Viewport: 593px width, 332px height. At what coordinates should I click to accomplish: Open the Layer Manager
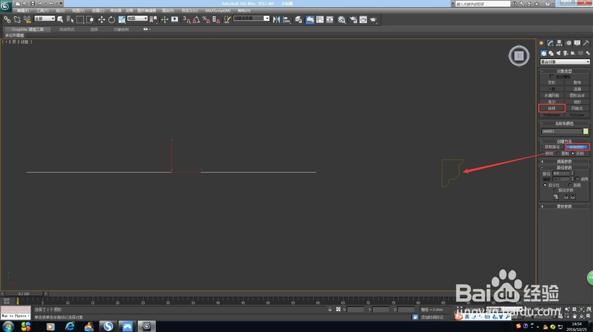298,20
